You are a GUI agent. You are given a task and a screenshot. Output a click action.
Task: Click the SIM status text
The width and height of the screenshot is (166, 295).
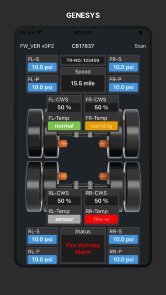[x=27, y=32]
